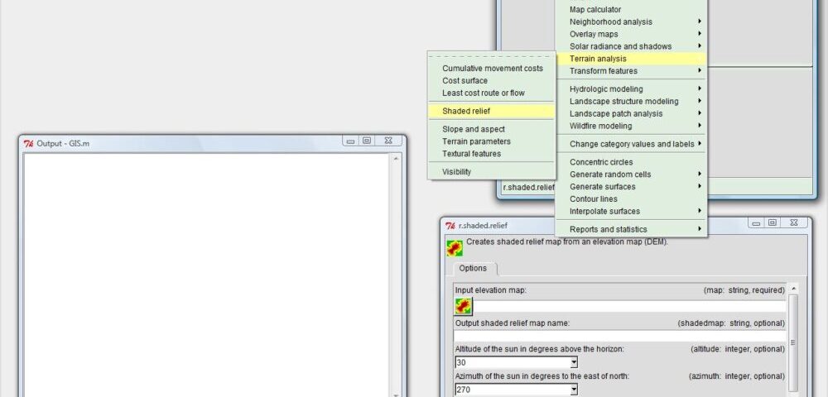Open the sun altitude dropdown arrow
The height and width of the screenshot is (397, 828).
click(573, 362)
